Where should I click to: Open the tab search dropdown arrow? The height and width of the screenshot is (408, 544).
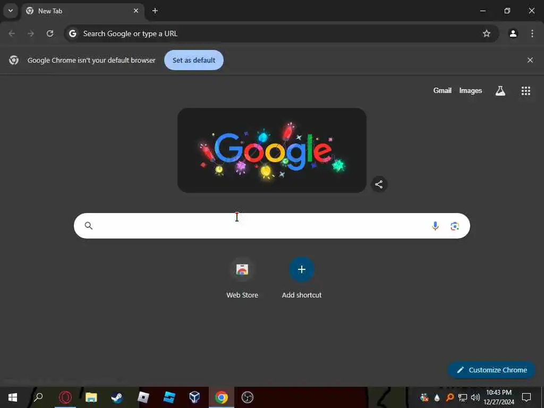point(11,11)
